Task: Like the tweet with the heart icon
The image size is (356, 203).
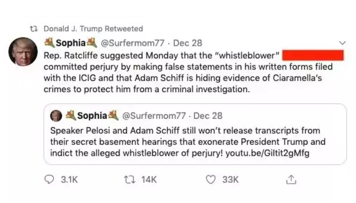Action: (211, 179)
